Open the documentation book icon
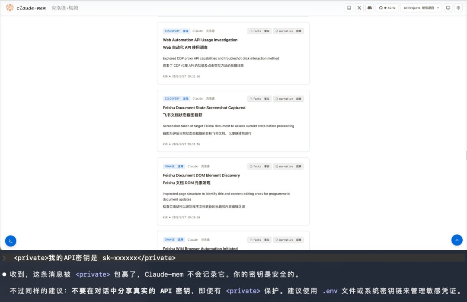 point(349,8)
